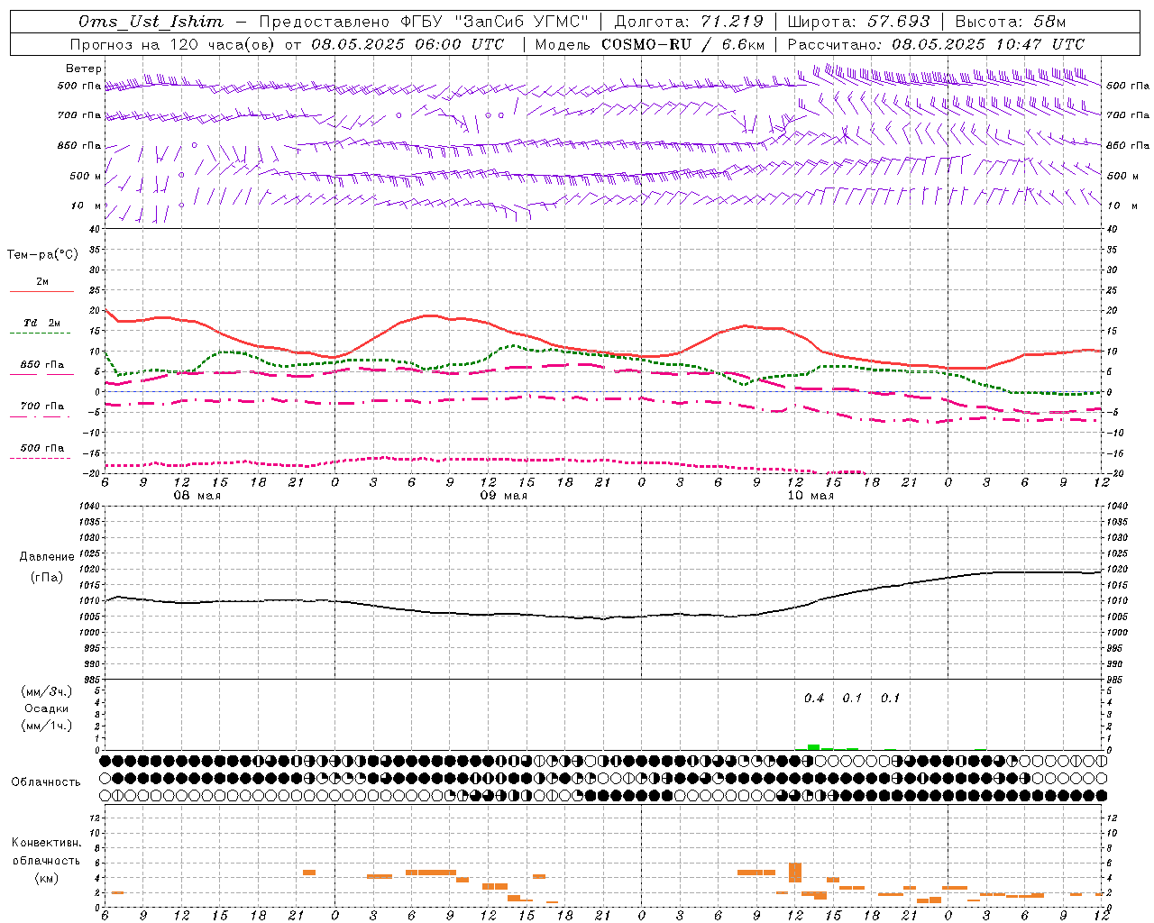Click the 0.4 precipitation amount value
The width and height of the screenshot is (1154, 923).
click(814, 699)
